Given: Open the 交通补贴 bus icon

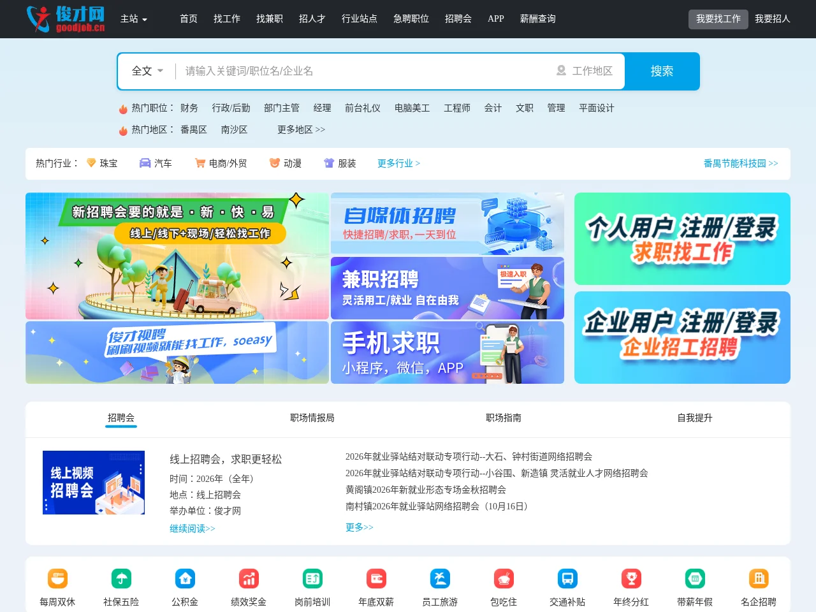Looking at the screenshot, I should tap(567, 579).
